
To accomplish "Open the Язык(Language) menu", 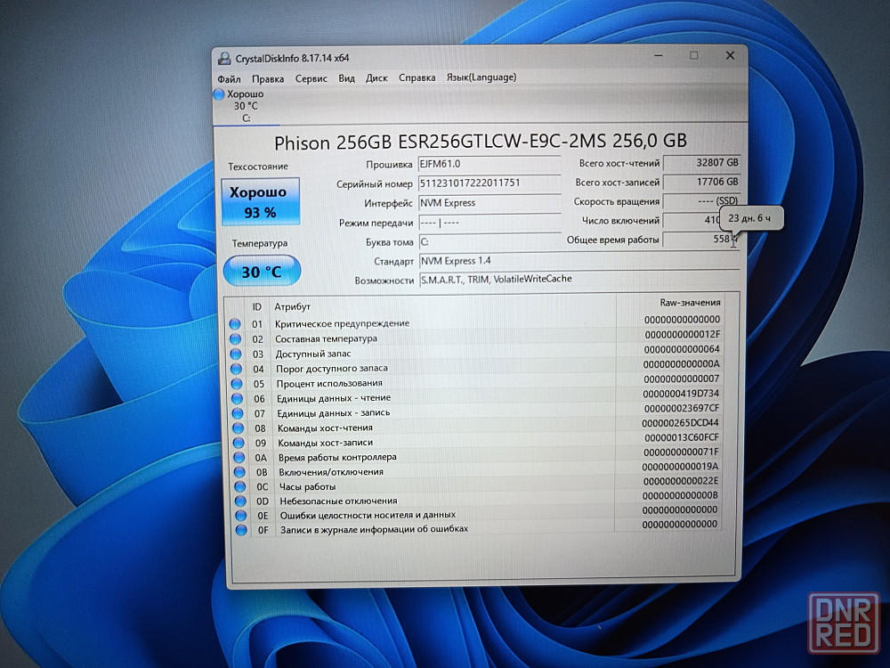I will coord(481,77).
